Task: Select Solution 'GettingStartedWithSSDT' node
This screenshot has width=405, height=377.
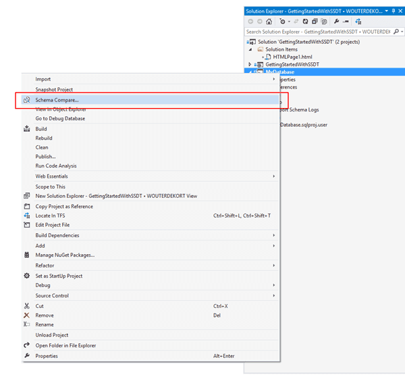Action: [x=308, y=42]
